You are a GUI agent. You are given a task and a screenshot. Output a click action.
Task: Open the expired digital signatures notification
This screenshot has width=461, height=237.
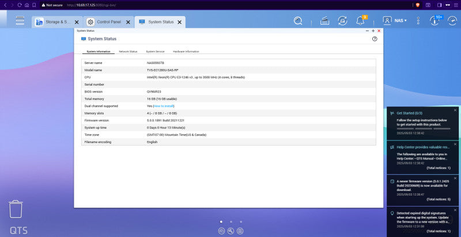(423, 217)
